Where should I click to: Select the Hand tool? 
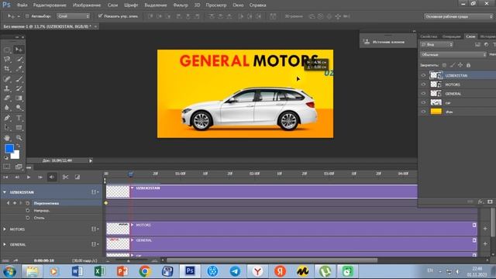tap(7, 138)
